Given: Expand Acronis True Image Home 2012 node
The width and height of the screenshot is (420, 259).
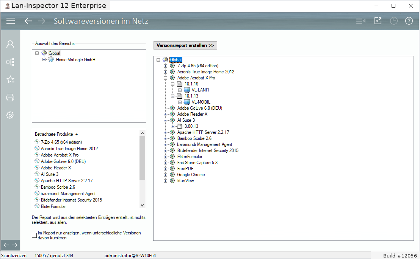Looking at the screenshot, I should (166, 72).
